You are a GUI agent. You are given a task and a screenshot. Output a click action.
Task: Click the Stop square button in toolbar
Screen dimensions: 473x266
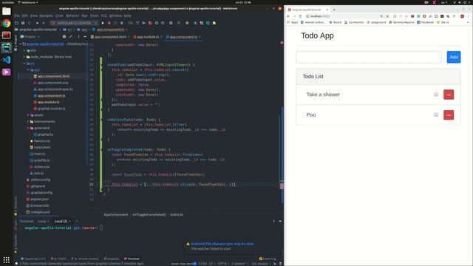(122, 23)
